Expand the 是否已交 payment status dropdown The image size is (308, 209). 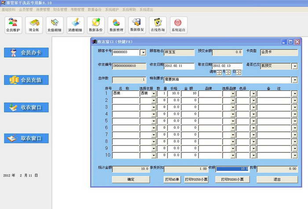coord(294,66)
